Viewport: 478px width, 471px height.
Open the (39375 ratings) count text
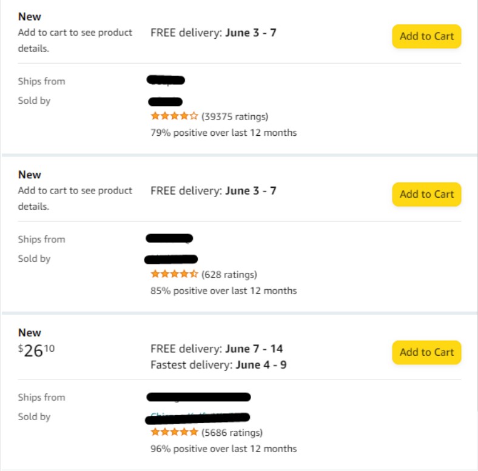click(235, 116)
